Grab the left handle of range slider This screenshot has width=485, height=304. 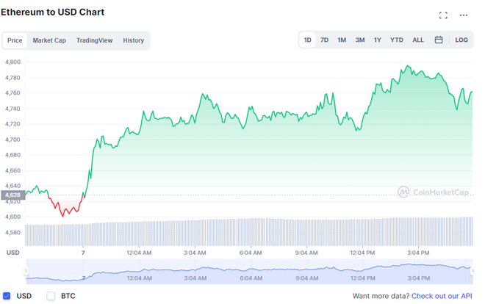[26, 271]
